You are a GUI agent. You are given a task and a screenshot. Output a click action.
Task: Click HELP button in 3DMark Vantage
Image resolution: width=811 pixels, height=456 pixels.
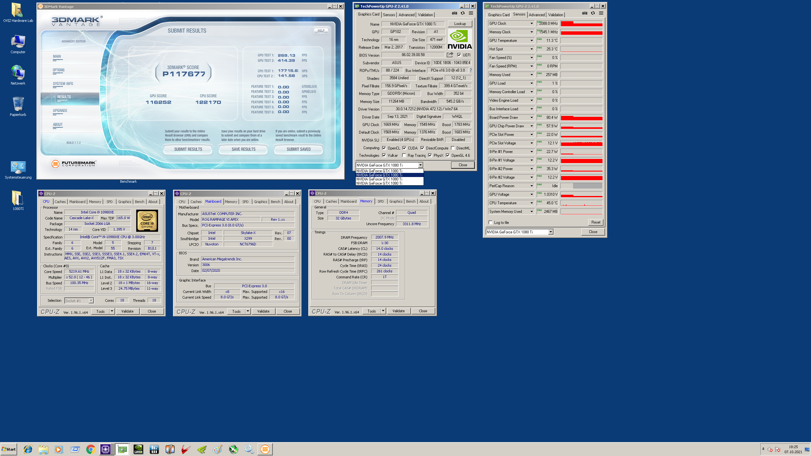click(x=321, y=31)
